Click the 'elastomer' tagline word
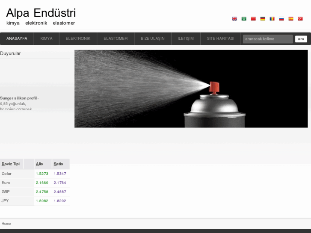 [64, 23]
